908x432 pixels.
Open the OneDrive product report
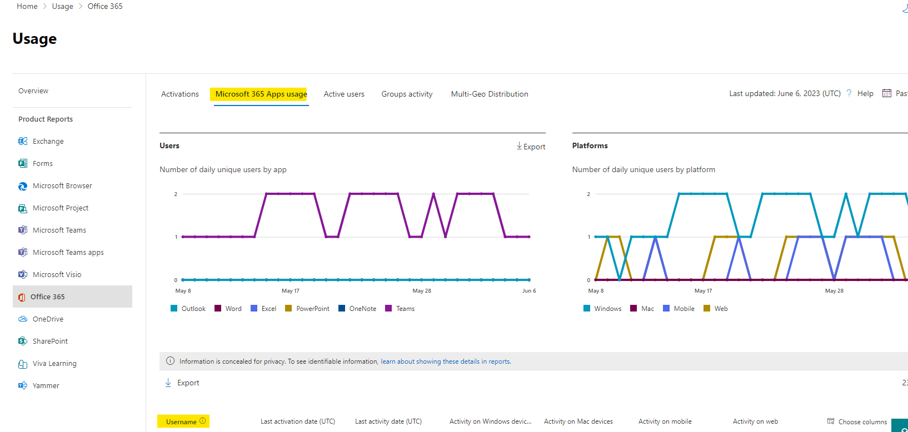tap(48, 319)
